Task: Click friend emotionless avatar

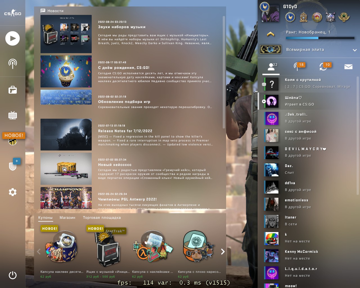Action: click(272, 204)
